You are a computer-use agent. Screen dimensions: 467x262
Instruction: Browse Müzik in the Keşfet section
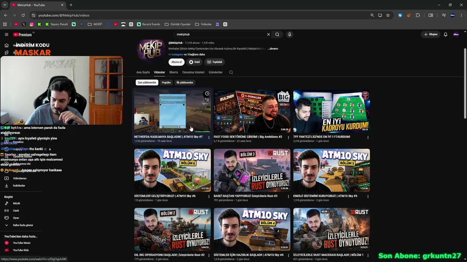click(17, 203)
